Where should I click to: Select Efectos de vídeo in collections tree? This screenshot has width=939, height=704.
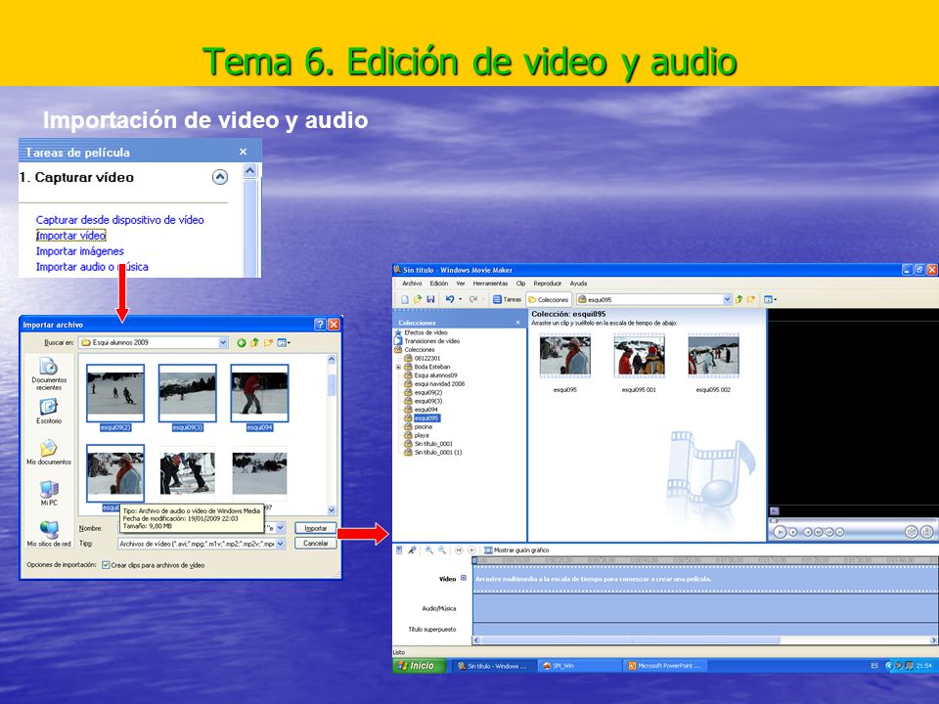pos(421,332)
